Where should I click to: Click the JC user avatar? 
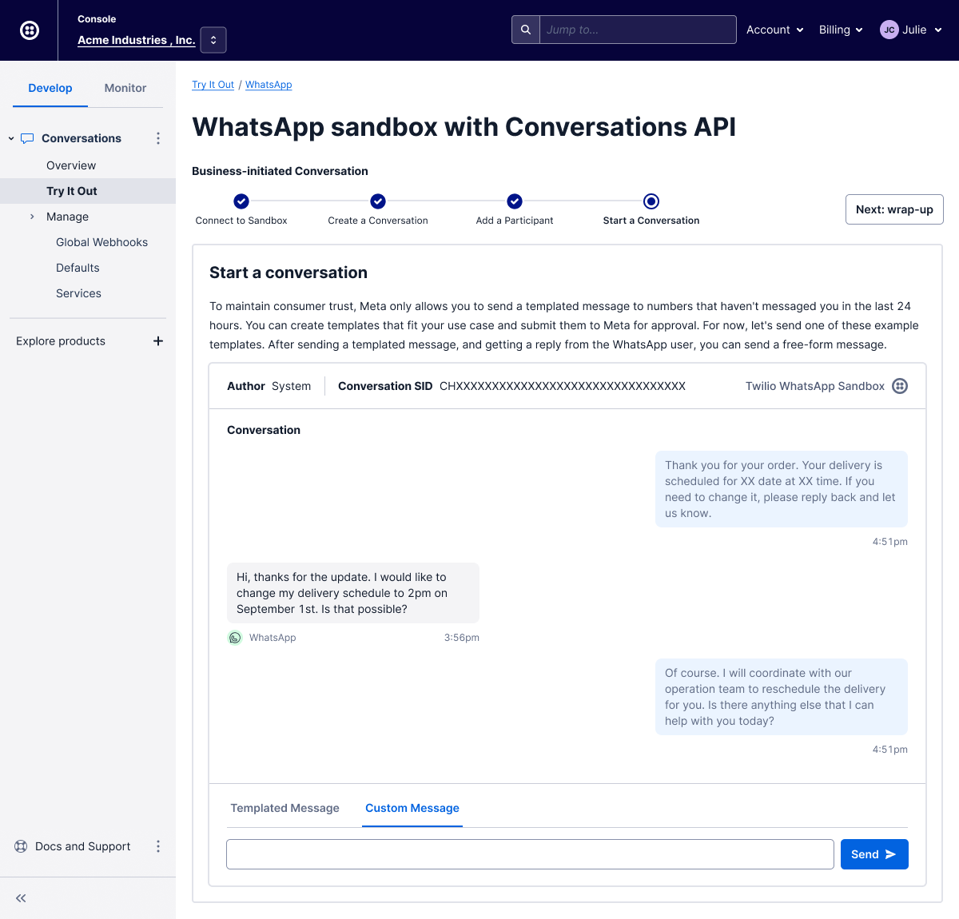pos(889,30)
